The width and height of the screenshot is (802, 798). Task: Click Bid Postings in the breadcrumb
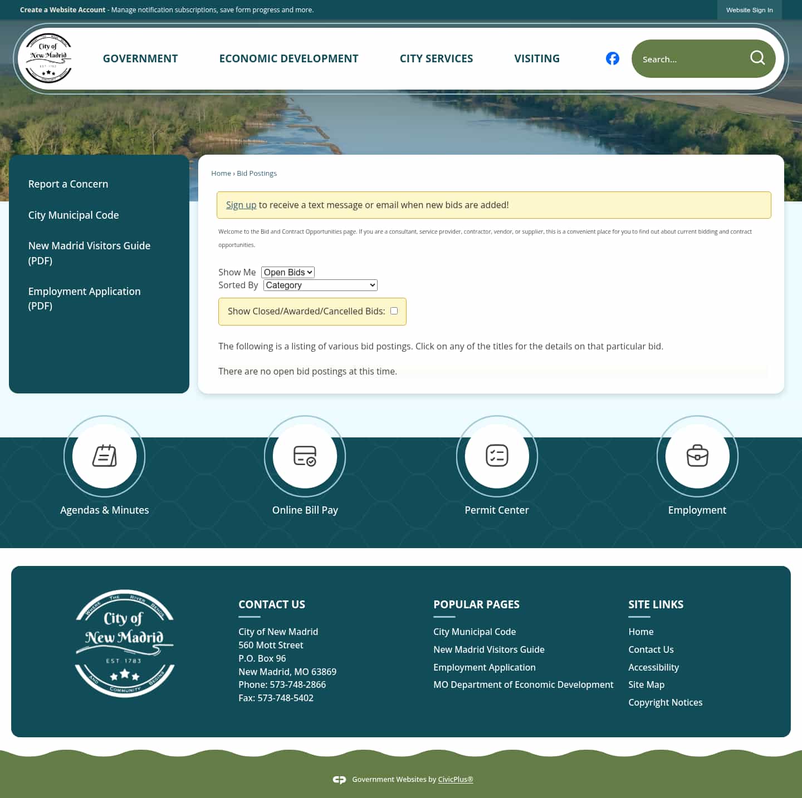tap(257, 174)
